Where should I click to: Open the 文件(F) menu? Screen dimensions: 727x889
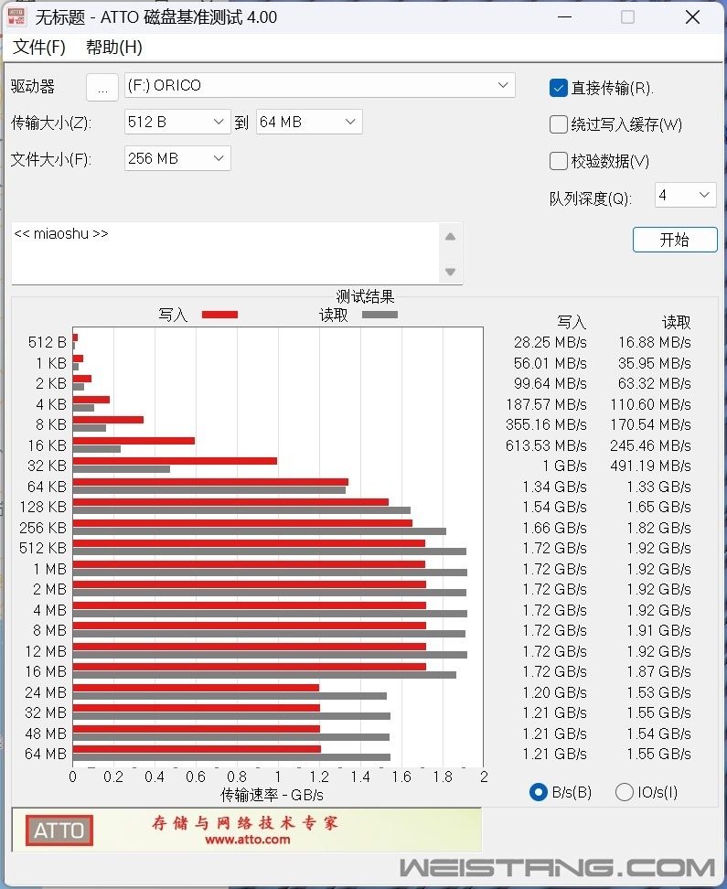[x=39, y=48]
